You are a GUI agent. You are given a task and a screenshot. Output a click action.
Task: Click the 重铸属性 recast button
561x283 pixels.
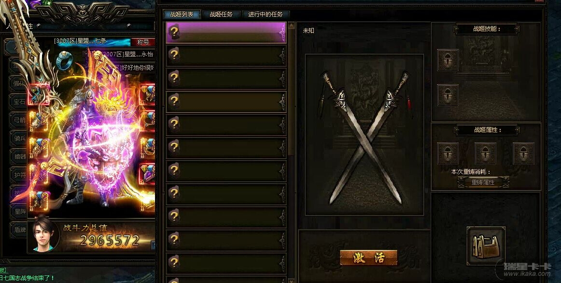(483, 182)
